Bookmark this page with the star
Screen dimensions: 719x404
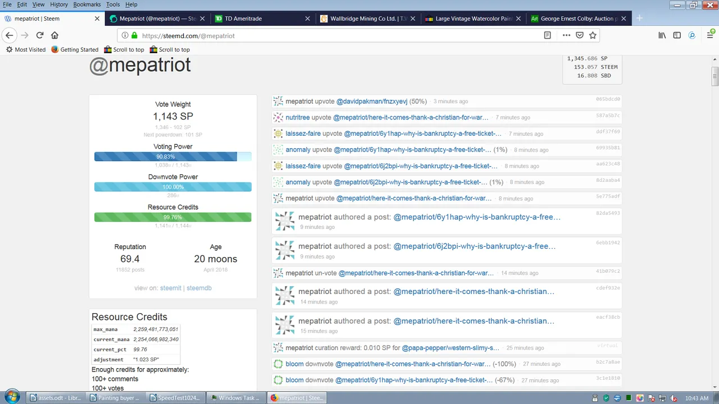pyautogui.click(x=593, y=35)
